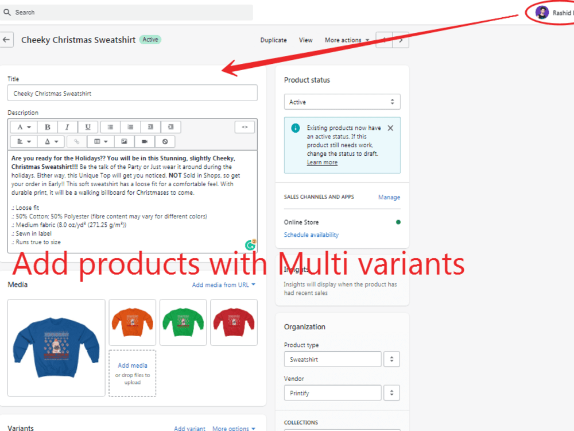Select the orange sweatshirt thumbnail
Image resolution: width=574 pixels, height=431 pixels.
(133, 322)
